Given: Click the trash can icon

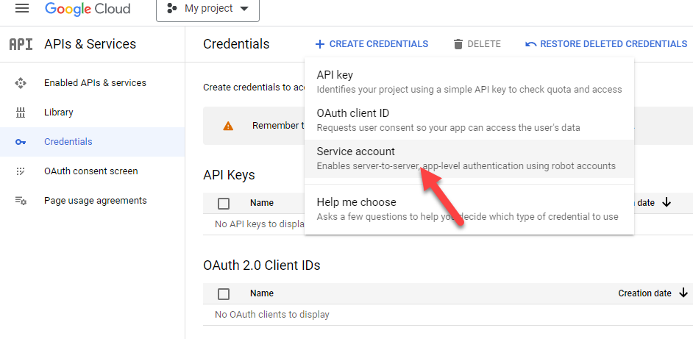Looking at the screenshot, I should click(458, 44).
